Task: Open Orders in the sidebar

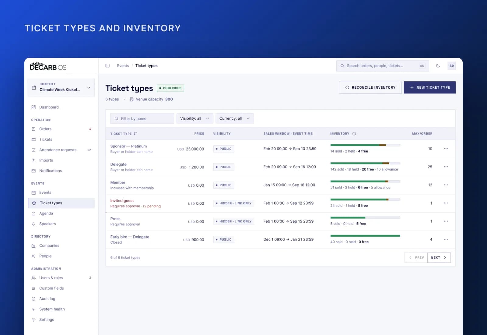Action: [x=61, y=129]
